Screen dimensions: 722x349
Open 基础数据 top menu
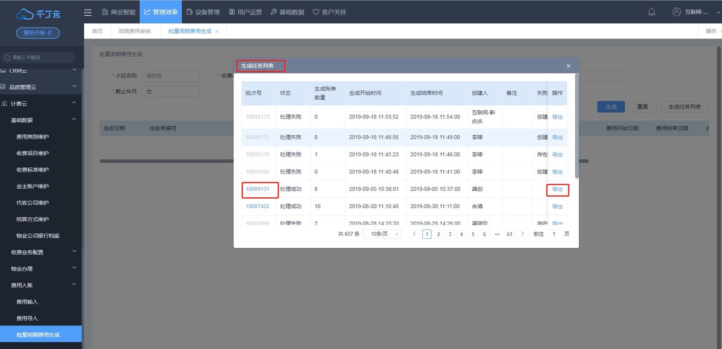[287, 12]
